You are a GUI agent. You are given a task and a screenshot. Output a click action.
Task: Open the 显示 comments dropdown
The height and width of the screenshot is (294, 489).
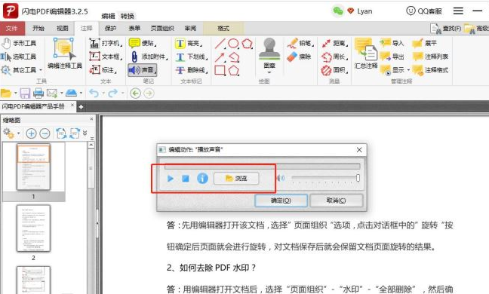point(395,70)
